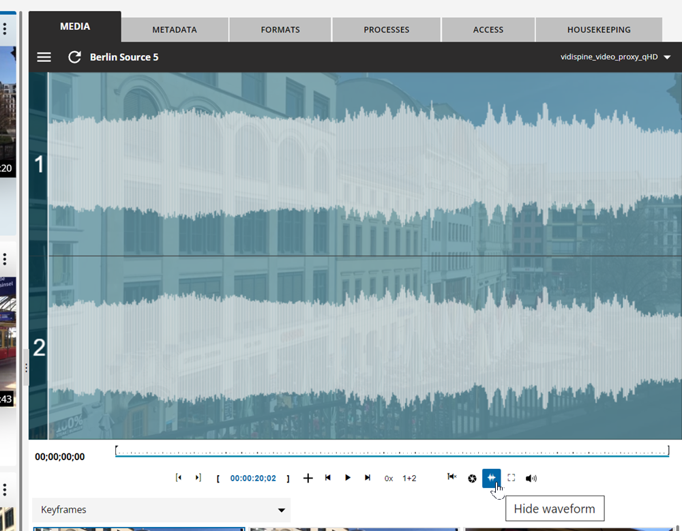Viewport: 682px width, 531px height.
Task: Set the in point with the left bracket button
Action: coord(218,478)
